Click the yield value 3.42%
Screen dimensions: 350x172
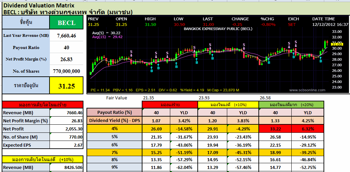tap(184, 121)
